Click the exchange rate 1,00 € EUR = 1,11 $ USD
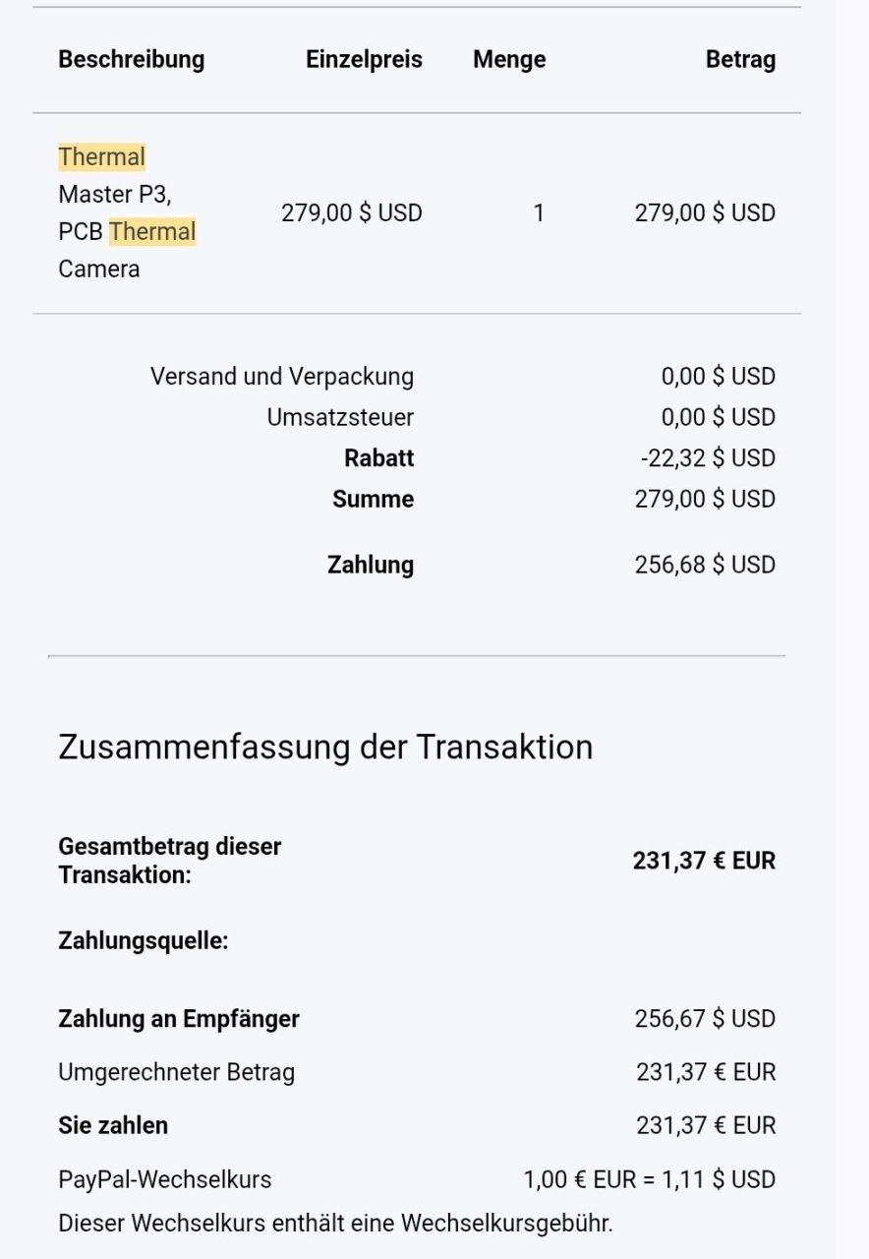 coord(649,1179)
